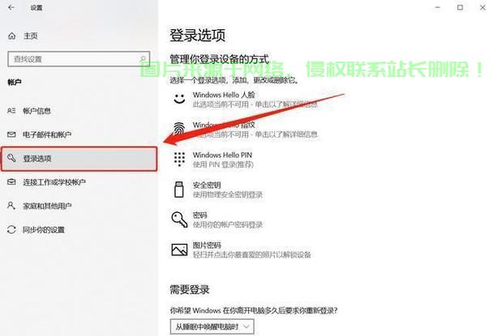This screenshot has height=336, width=493.
Task: Click the 查找设置 search field
Action: [x=79, y=59]
